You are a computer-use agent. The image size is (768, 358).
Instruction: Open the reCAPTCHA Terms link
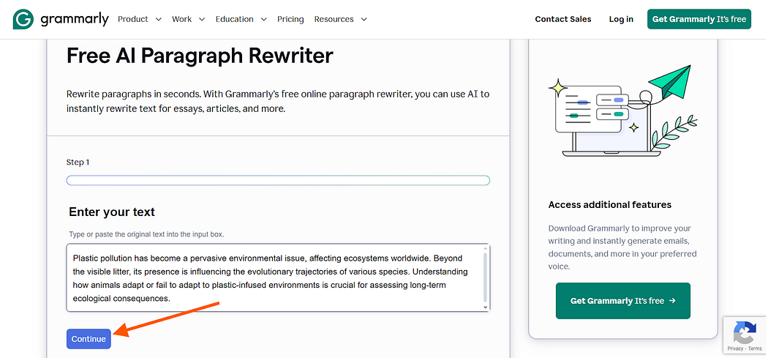click(x=755, y=348)
